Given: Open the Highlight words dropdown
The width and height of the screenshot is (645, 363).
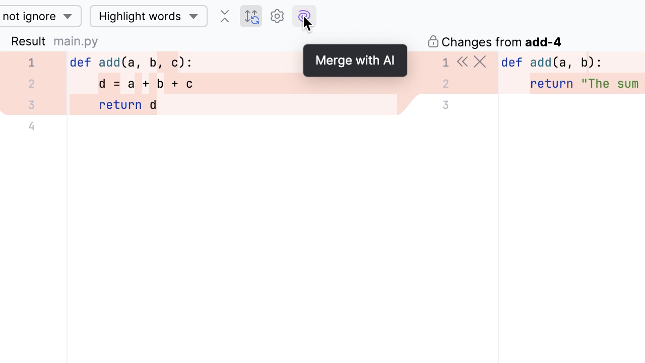Looking at the screenshot, I should pos(148,17).
